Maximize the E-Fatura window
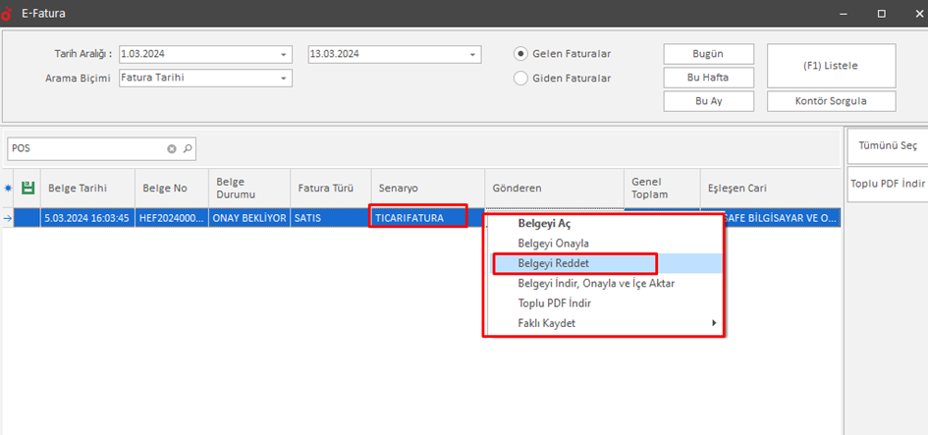Image resolution: width=928 pixels, height=435 pixels. [x=882, y=13]
